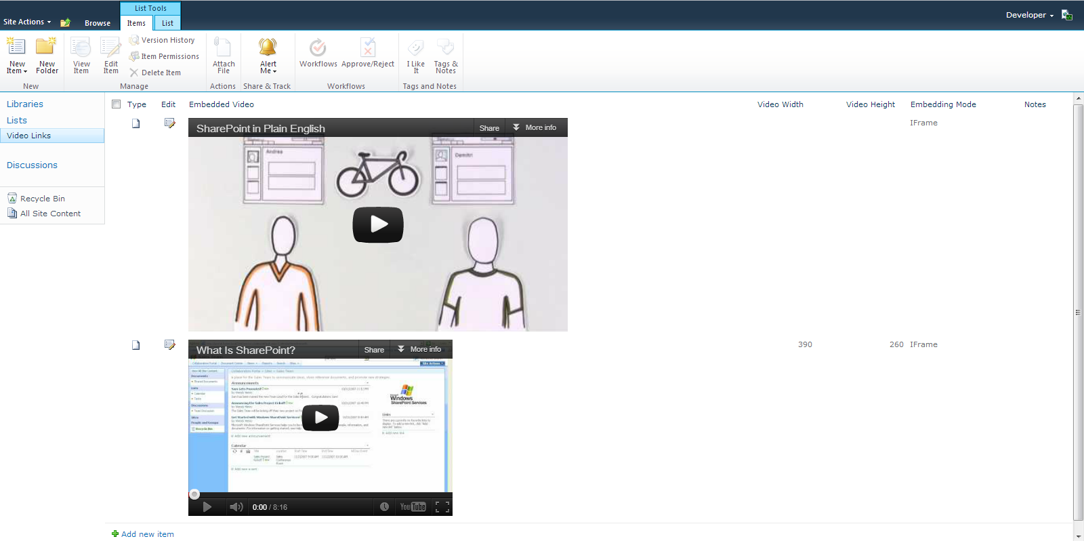This screenshot has height=541, width=1084.
Task: Click the SharePoint in Plain English video title
Action: click(x=261, y=128)
